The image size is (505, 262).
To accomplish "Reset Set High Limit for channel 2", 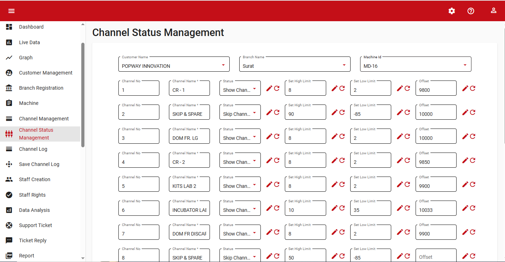I will 342,112.
